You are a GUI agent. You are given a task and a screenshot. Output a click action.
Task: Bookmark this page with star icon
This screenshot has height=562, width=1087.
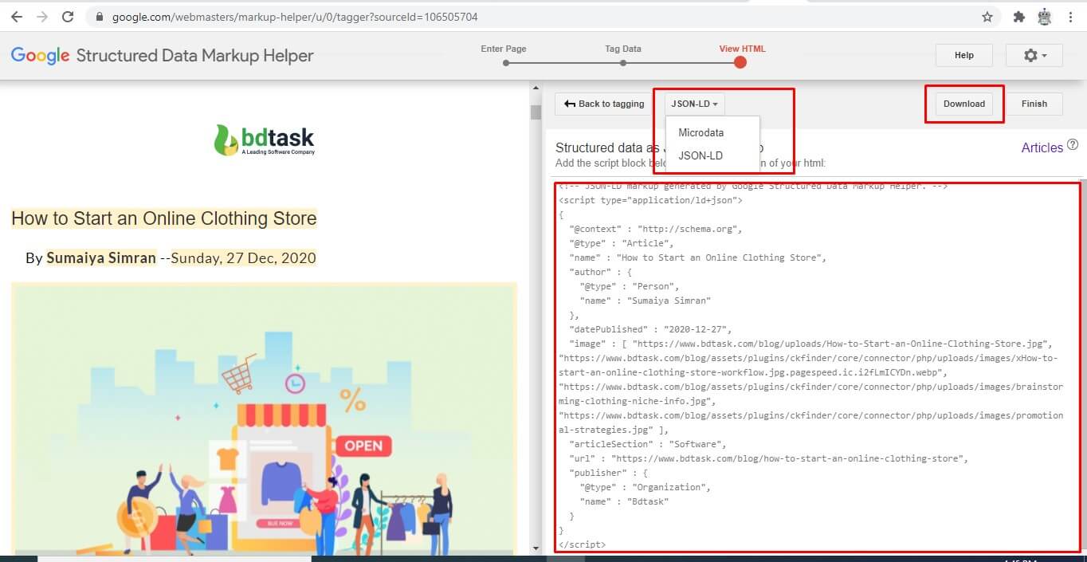pos(987,17)
